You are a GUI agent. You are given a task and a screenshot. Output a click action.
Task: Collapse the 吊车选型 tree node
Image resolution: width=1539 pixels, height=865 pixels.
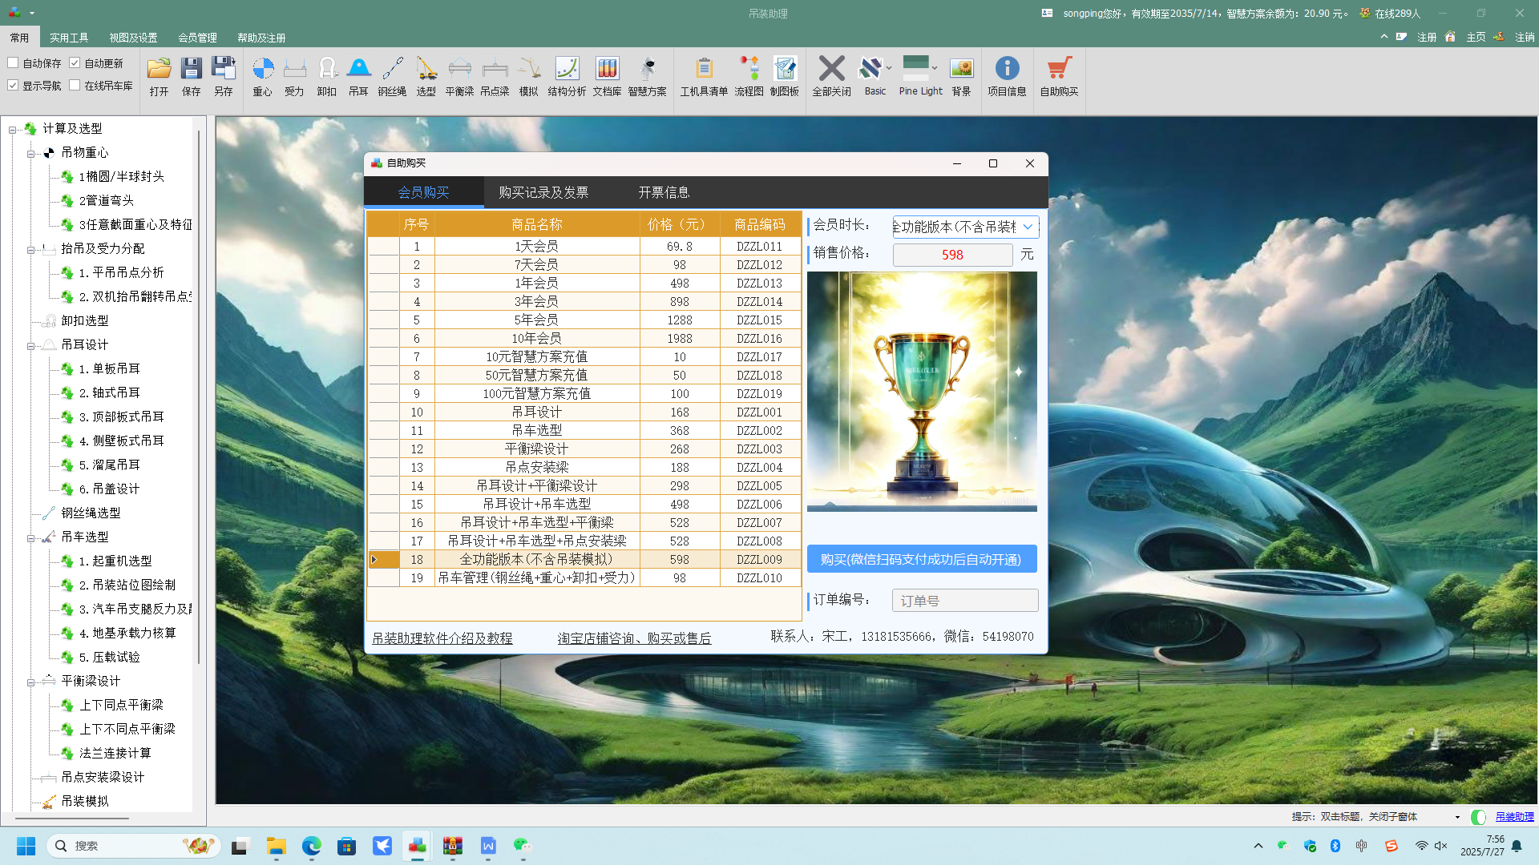[30, 538]
